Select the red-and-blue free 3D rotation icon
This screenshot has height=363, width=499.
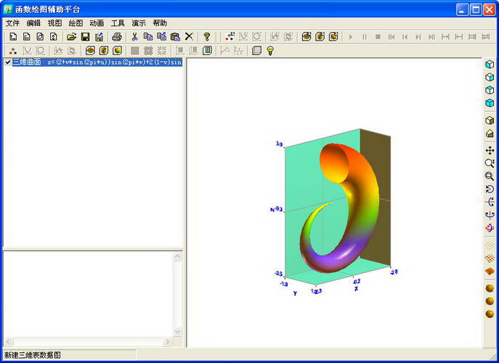(x=490, y=228)
